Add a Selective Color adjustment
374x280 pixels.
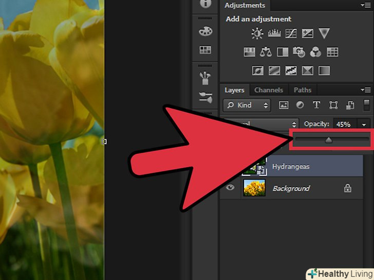(x=307, y=71)
